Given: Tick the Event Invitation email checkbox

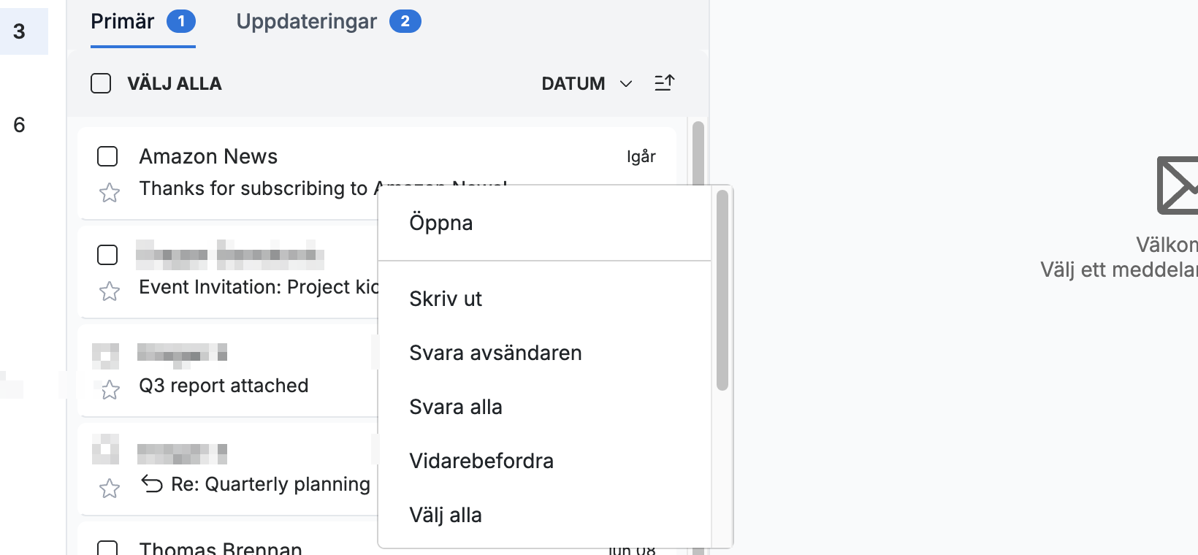Looking at the screenshot, I should 107,255.
